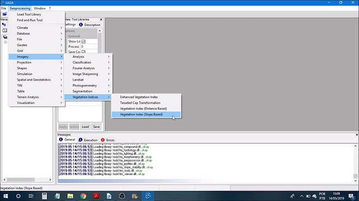Click the SAGA taskbar icon

[x=148, y=196]
